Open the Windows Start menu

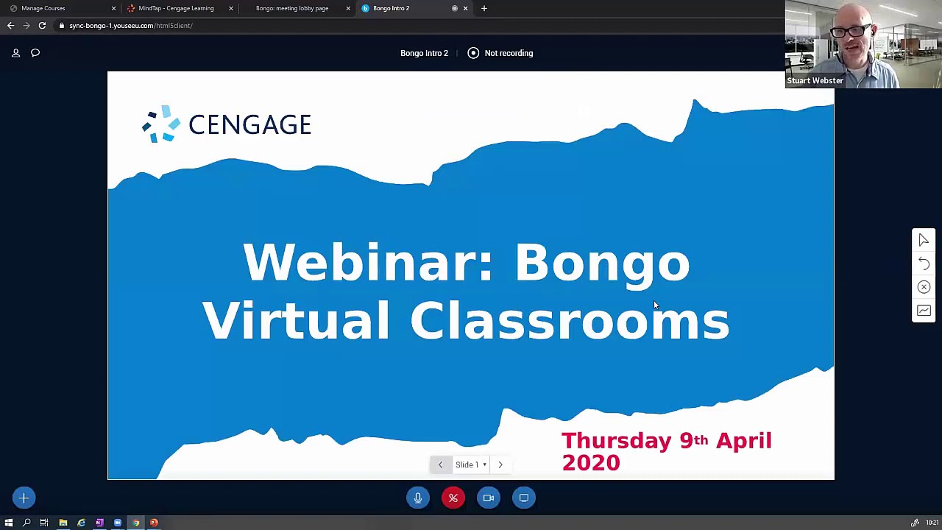(8, 523)
